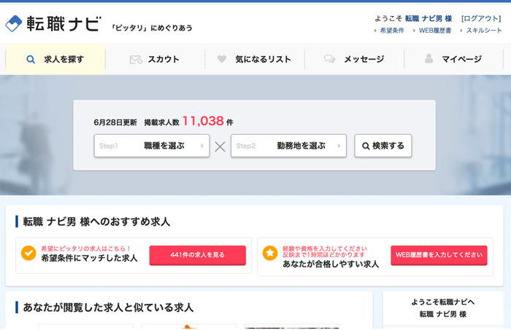Click the あなたが合格しやすい求人 label
Viewport: 511px width, 330px height.
(331, 264)
